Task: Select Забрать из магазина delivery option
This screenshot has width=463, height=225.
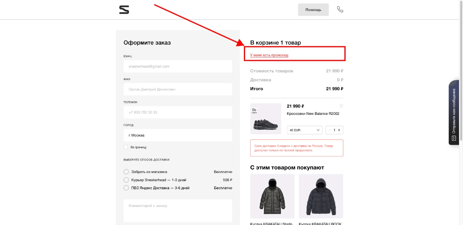Action: tap(126, 172)
